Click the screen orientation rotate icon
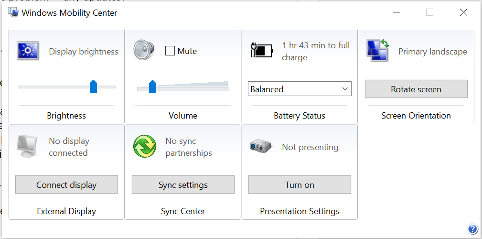Image resolution: width=482 pixels, height=239 pixels. pos(378,50)
